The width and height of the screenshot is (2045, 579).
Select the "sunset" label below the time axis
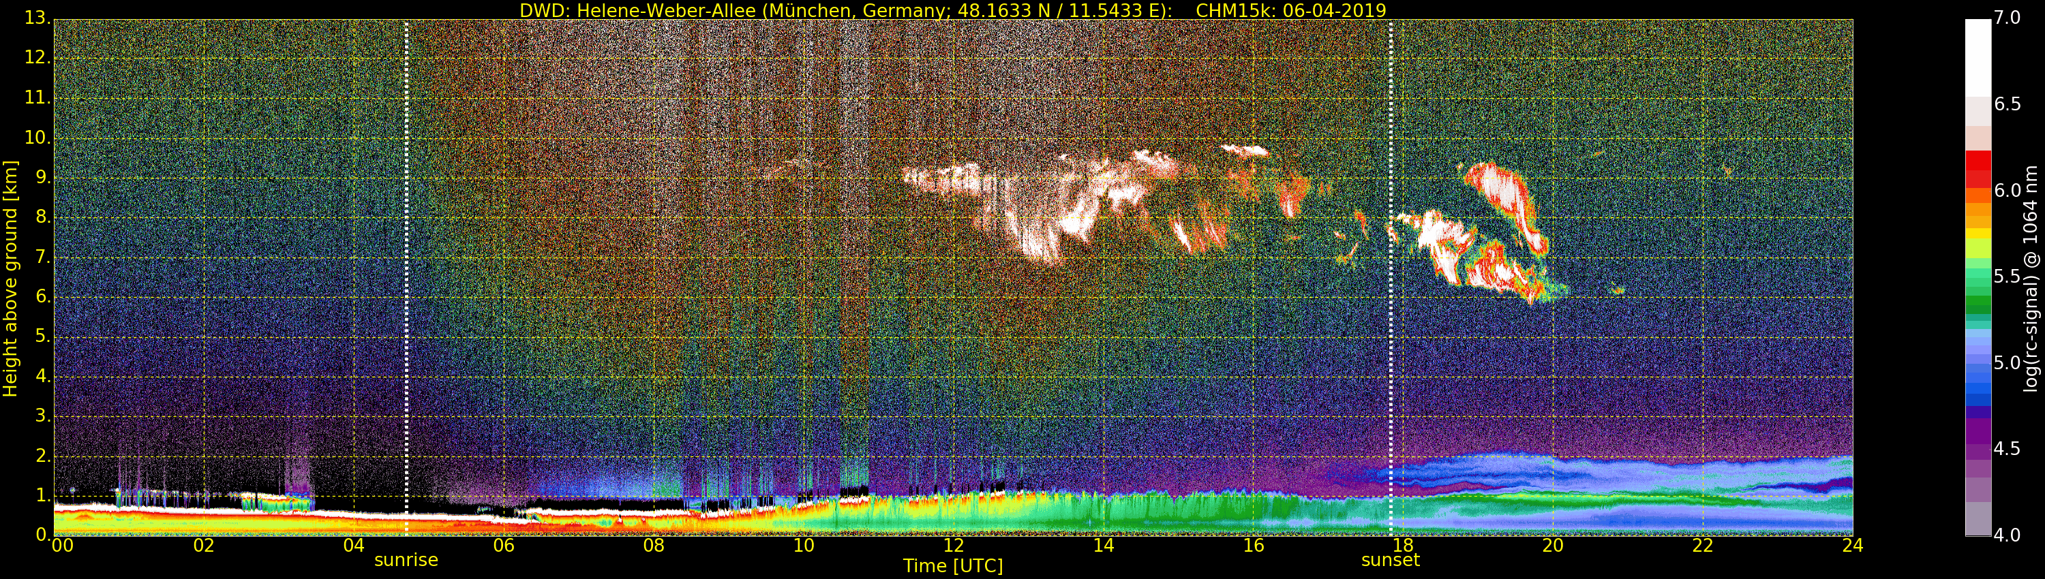(1390, 560)
